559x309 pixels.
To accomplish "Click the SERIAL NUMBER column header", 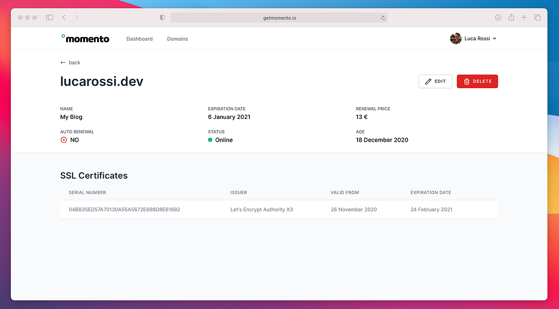I will point(87,193).
